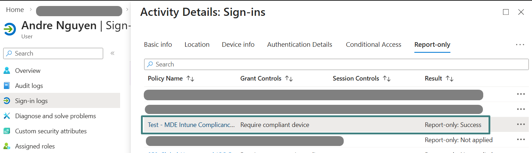
Task: Open more options for highlighted policy row
Action: tap(521, 125)
